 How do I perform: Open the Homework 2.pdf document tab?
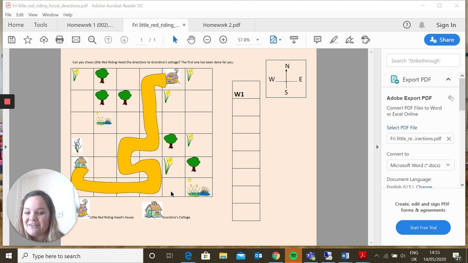point(222,25)
